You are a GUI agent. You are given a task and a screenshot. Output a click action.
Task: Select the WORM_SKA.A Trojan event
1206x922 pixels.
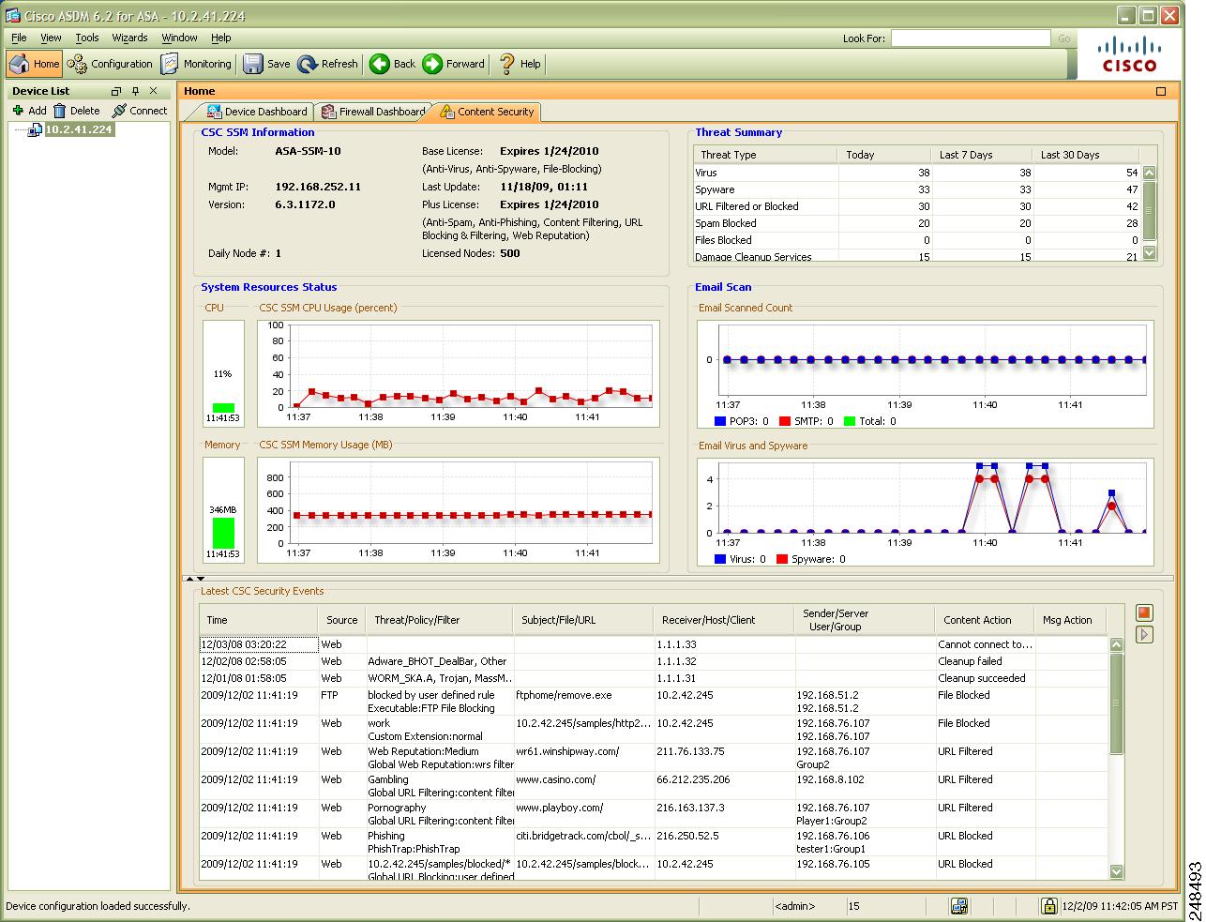(x=654, y=678)
